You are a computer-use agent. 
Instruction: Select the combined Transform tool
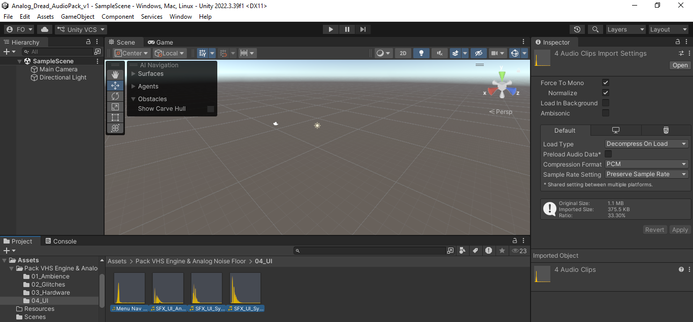coord(115,128)
